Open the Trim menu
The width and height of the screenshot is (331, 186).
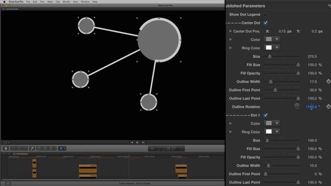42,2
